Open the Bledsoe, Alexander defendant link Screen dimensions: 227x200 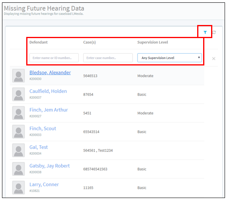50,73
